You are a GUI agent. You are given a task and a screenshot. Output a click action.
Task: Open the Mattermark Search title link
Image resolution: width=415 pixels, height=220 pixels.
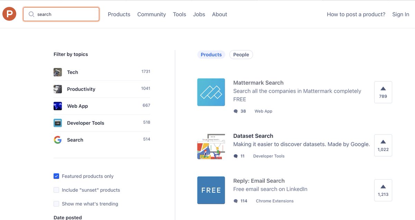point(258,83)
